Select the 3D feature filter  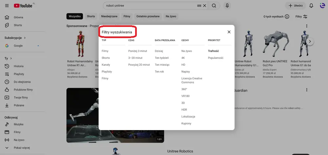(183, 103)
